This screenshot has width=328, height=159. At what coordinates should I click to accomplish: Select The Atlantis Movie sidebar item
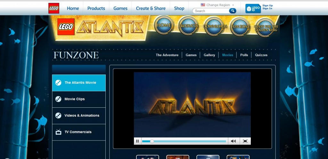tap(79, 83)
